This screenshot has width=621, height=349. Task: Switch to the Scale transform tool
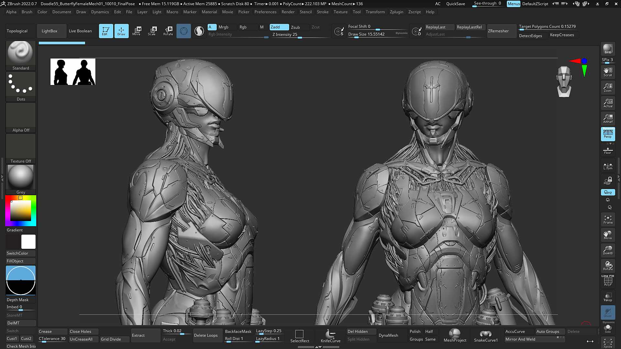tap(152, 31)
